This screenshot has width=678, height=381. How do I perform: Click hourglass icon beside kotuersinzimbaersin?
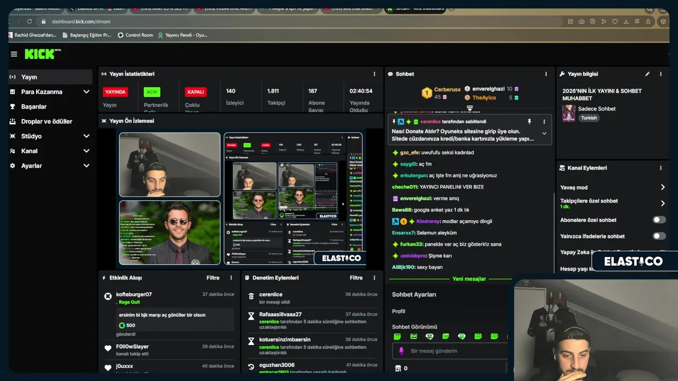pyautogui.click(x=251, y=341)
